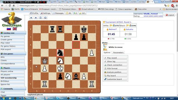Select the white knight on d4
The height and width of the screenshot is (100, 178).
point(60,61)
